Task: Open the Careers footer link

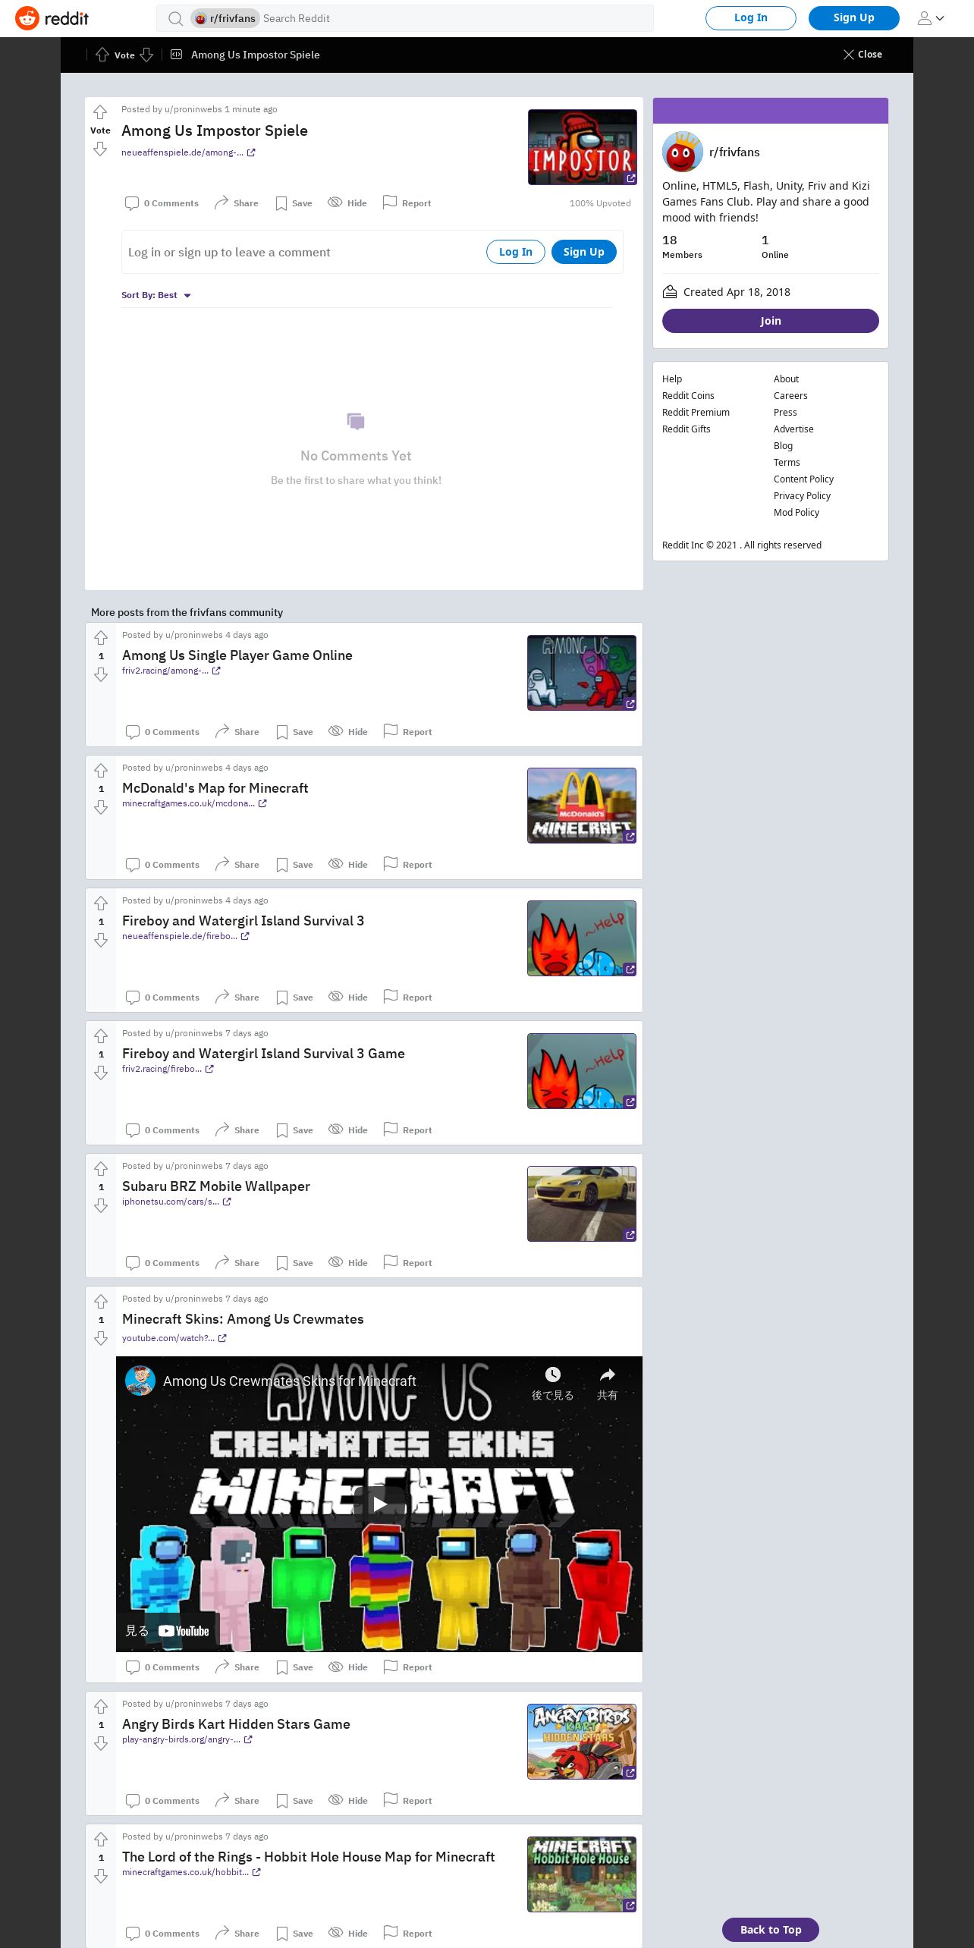Action: (x=790, y=396)
